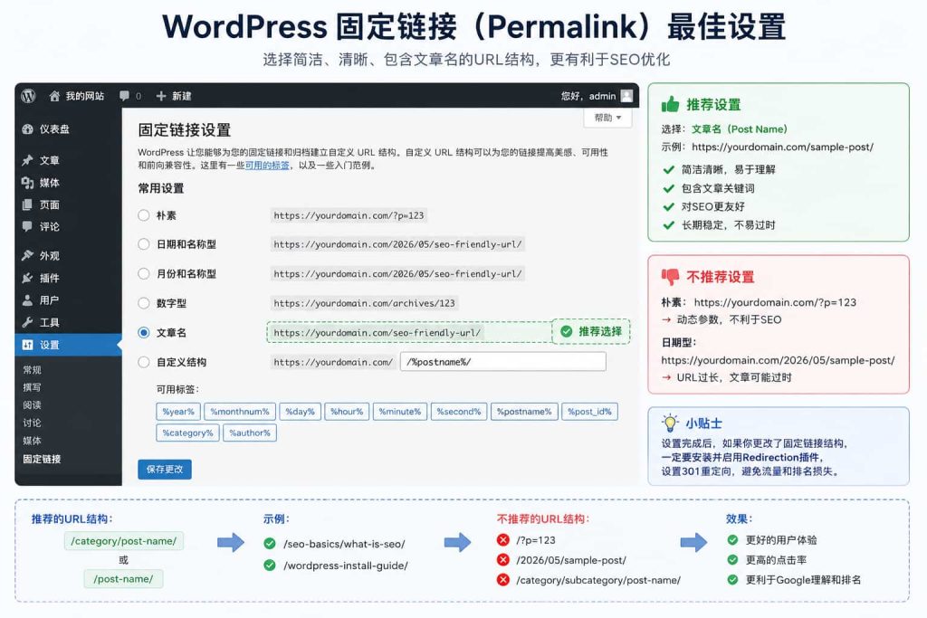
Task: Click the 工具 wrench icon in sidebar
Action: (27, 323)
